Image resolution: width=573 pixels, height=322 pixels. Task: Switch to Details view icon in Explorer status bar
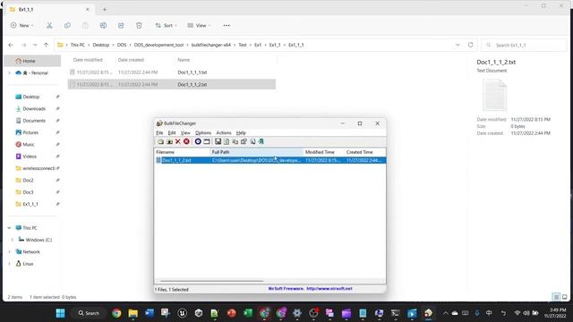click(556, 297)
